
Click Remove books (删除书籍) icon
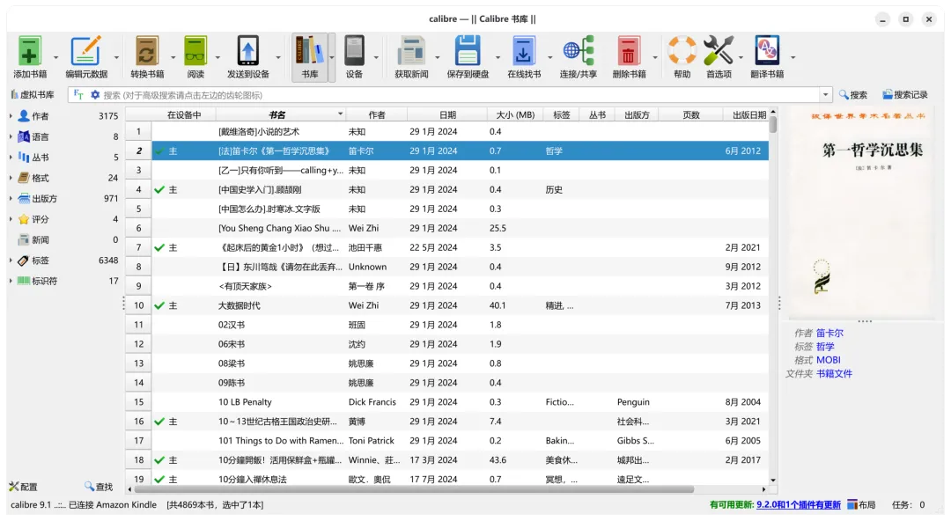629,51
